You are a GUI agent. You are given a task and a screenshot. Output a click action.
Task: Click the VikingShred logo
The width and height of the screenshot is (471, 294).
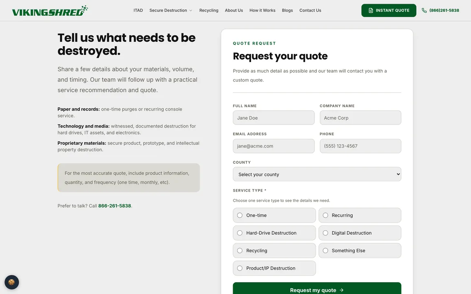(50, 11)
